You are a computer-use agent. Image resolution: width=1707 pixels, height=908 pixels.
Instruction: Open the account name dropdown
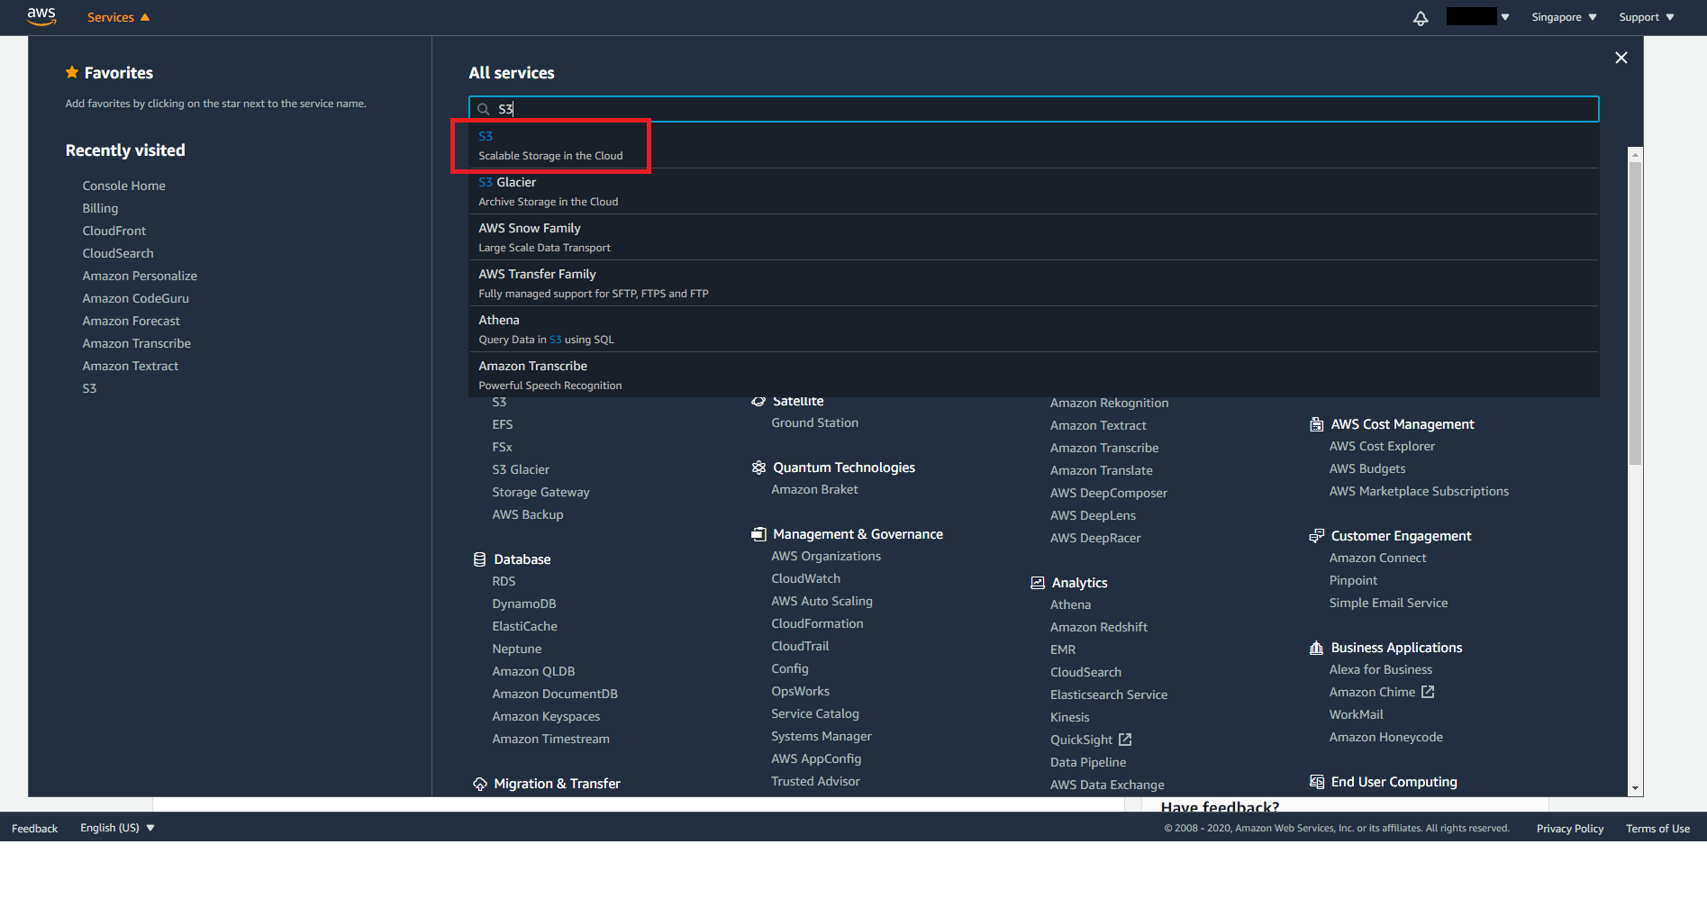coord(1478,17)
